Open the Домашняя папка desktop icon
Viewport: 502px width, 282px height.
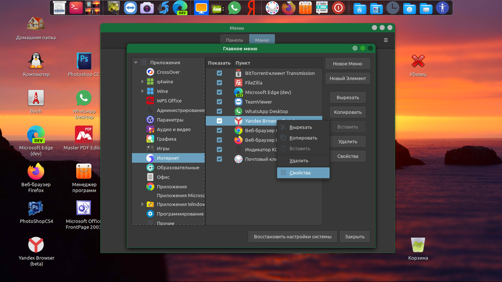(x=36, y=28)
